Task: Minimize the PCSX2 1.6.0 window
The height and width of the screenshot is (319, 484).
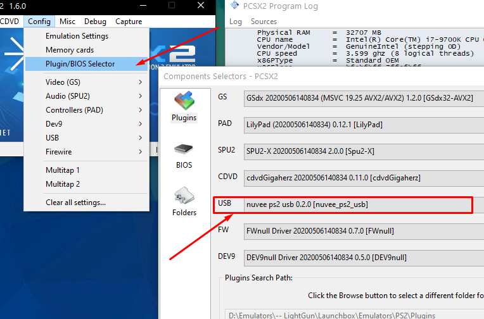Action: (143, 6)
